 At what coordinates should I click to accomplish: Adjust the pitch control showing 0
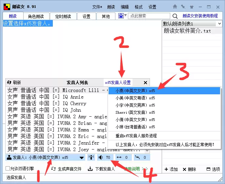142,157
